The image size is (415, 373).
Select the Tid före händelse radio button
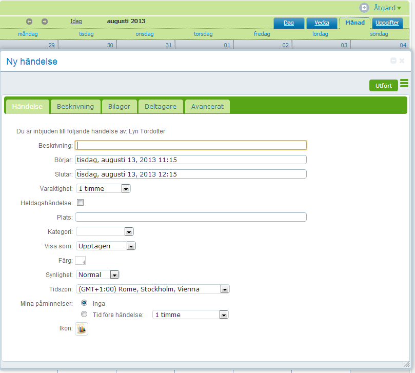(x=84, y=314)
